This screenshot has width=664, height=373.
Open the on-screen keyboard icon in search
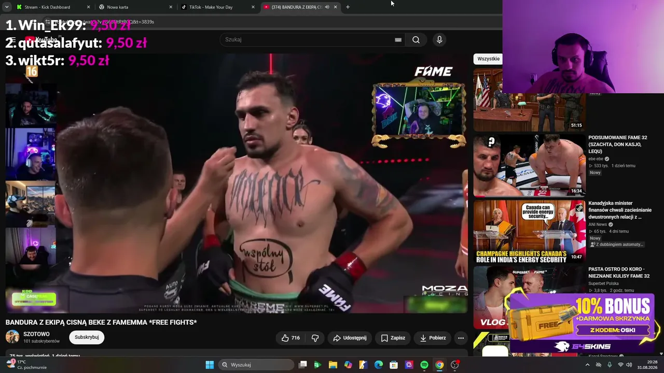(398, 39)
